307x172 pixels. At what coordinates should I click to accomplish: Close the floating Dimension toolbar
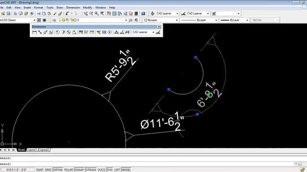click(159, 27)
